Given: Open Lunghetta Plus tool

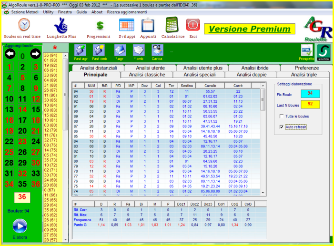Looking at the screenshot, I should [61, 26].
